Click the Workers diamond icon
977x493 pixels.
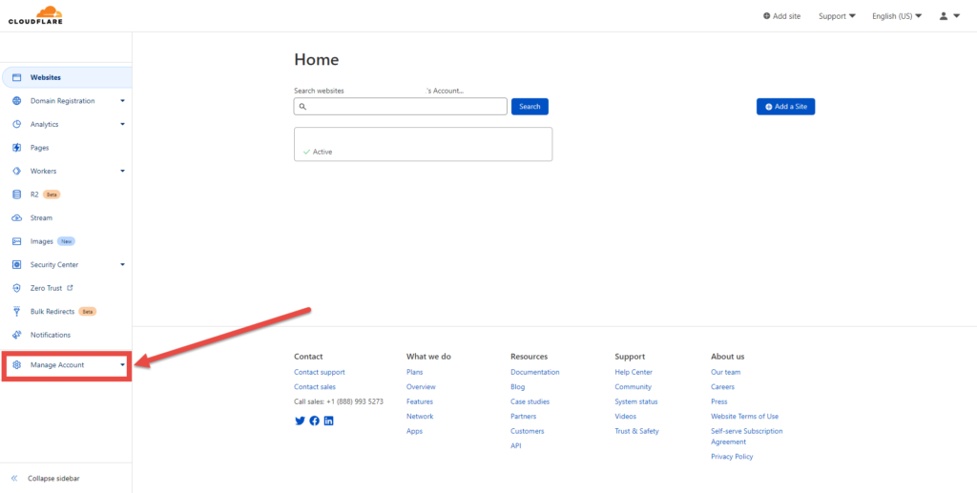click(x=17, y=172)
